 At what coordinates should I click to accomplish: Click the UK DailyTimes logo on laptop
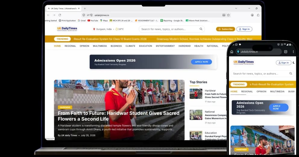click(x=67, y=29)
